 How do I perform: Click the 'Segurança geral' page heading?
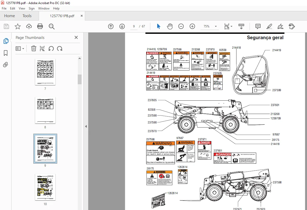pos(265,38)
